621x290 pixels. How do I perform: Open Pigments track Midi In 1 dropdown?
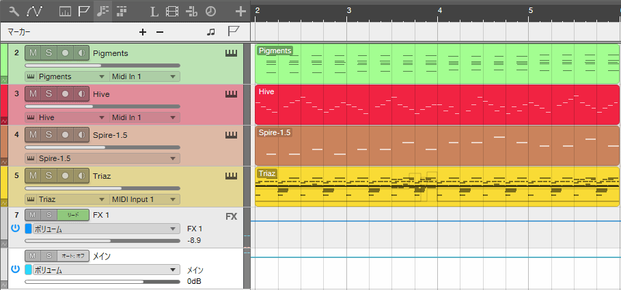[x=143, y=76]
